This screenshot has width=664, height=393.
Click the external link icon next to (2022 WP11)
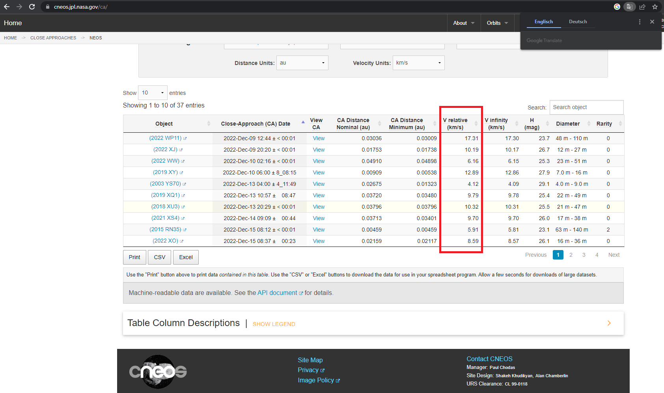pos(185,139)
